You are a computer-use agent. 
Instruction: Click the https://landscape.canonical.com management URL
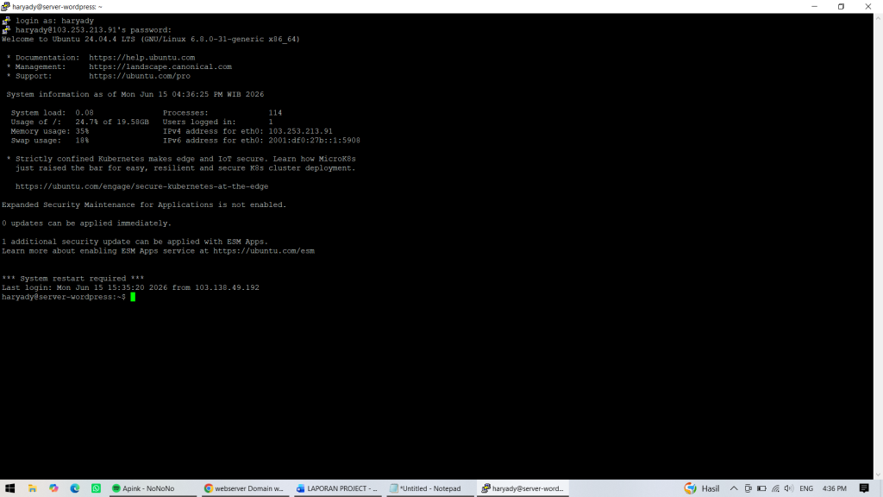160,66
